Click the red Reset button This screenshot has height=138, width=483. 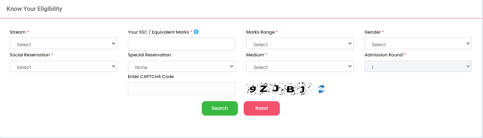pyautogui.click(x=262, y=108)
